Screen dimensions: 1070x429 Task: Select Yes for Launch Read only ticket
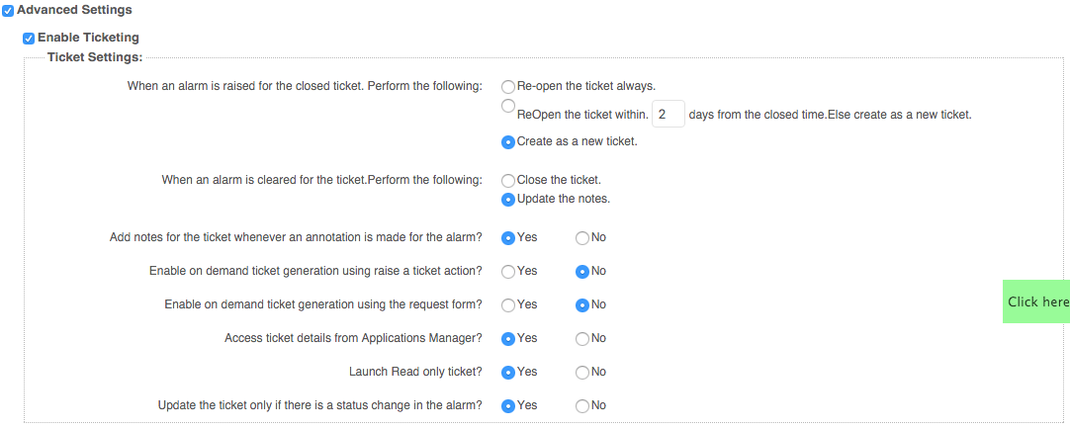[x=508, y=373]
